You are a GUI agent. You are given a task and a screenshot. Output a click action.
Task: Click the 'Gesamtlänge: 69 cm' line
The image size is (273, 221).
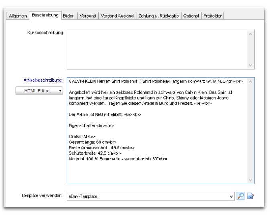coord(93,142)
